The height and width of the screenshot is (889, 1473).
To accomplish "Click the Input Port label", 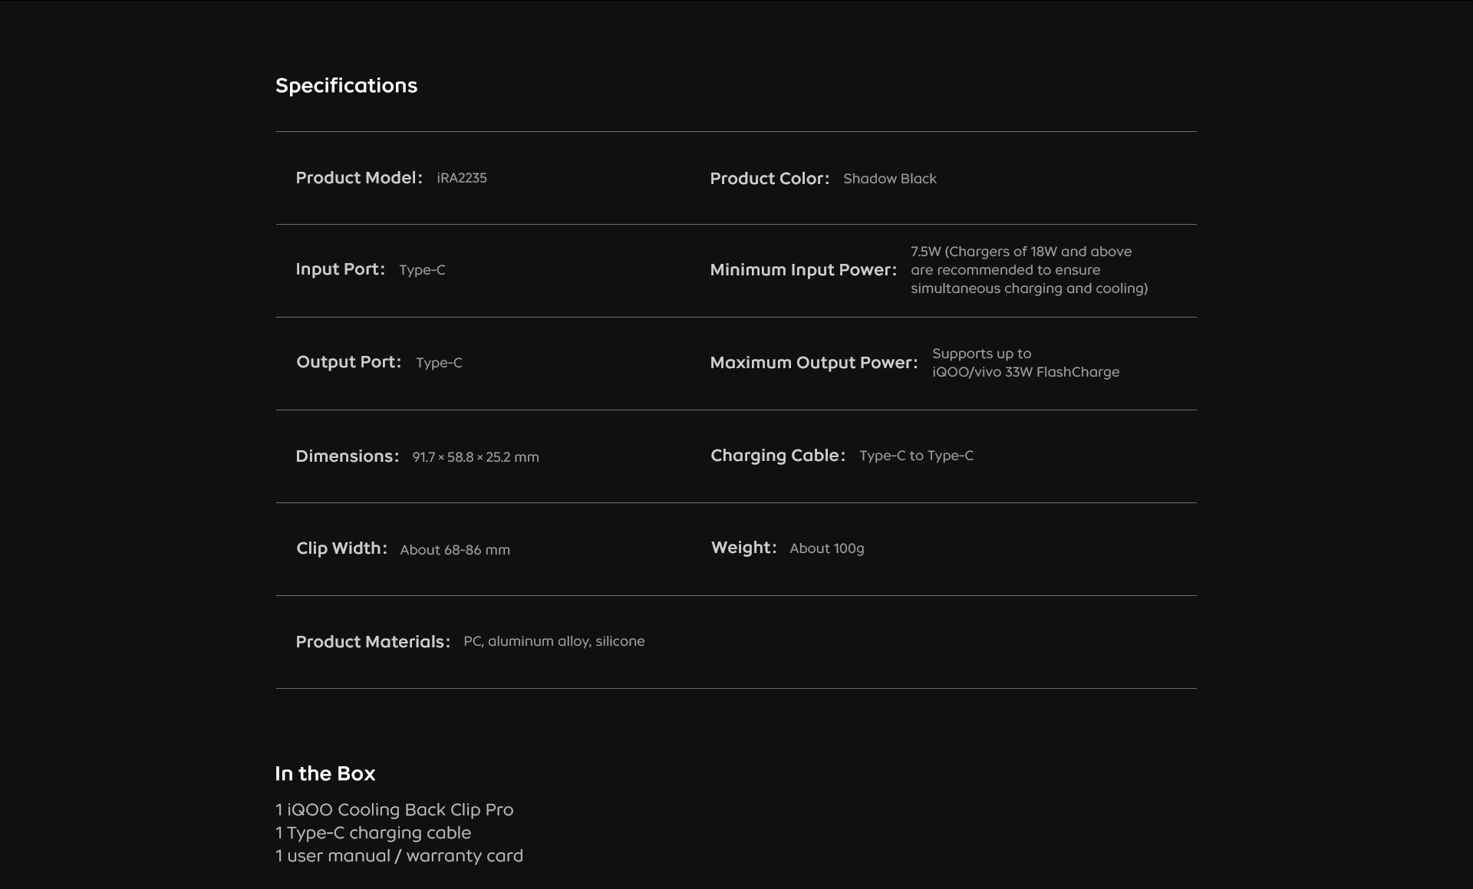I will point(340,269).
